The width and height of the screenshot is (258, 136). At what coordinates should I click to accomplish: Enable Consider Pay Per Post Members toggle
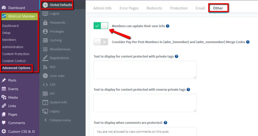click(x=101, y=42)
